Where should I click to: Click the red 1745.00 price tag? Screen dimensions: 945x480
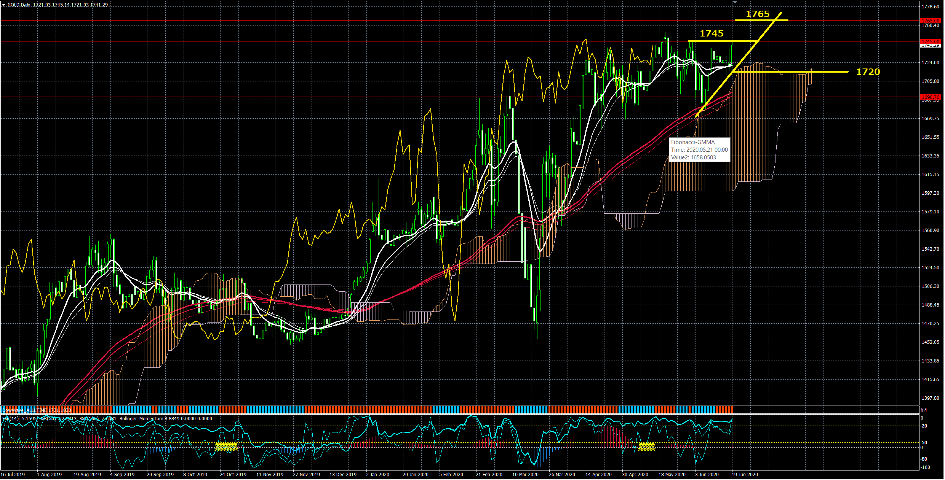click(x=930, y=41)
